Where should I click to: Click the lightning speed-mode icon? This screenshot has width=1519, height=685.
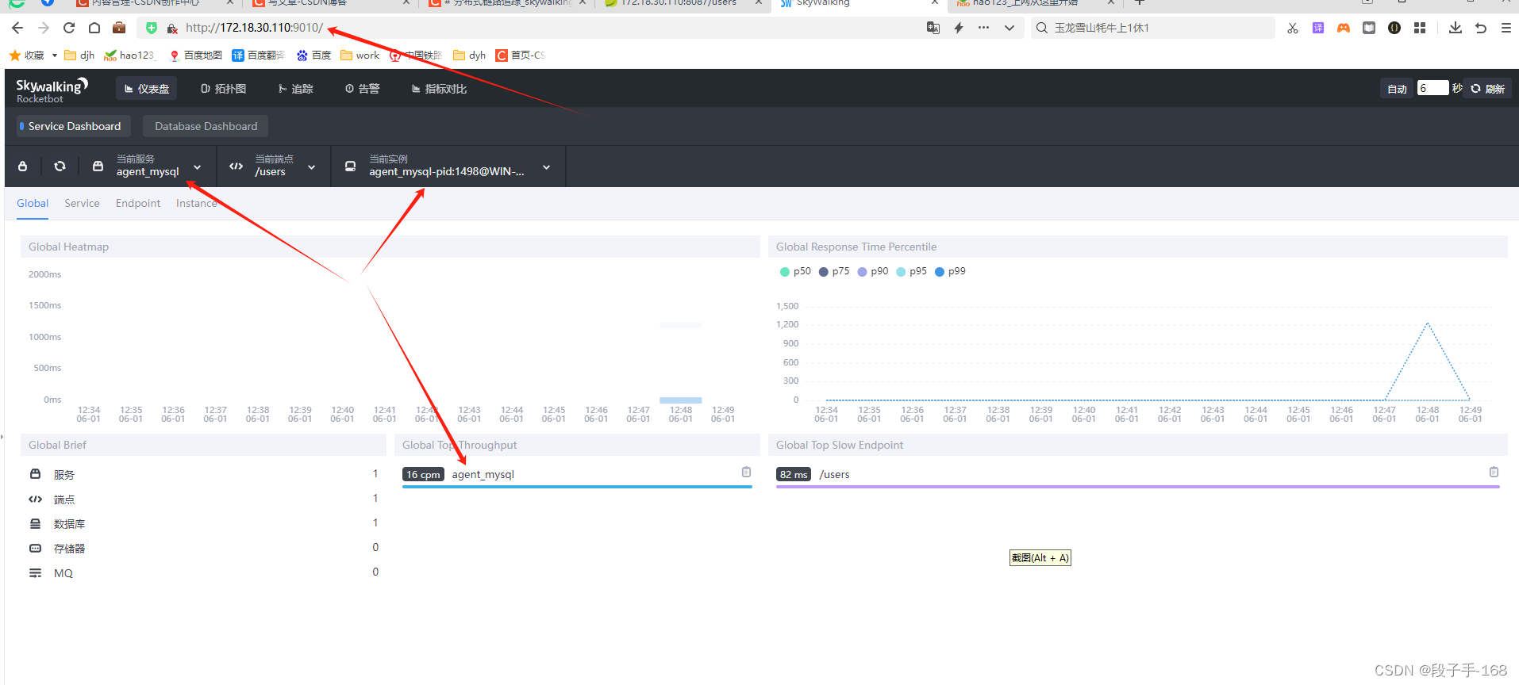pyautogui.click(x=959, y=28)
